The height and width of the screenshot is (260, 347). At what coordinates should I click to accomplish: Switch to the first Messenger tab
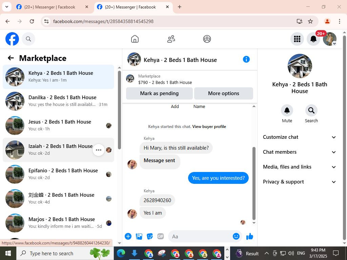coord(50,7)
